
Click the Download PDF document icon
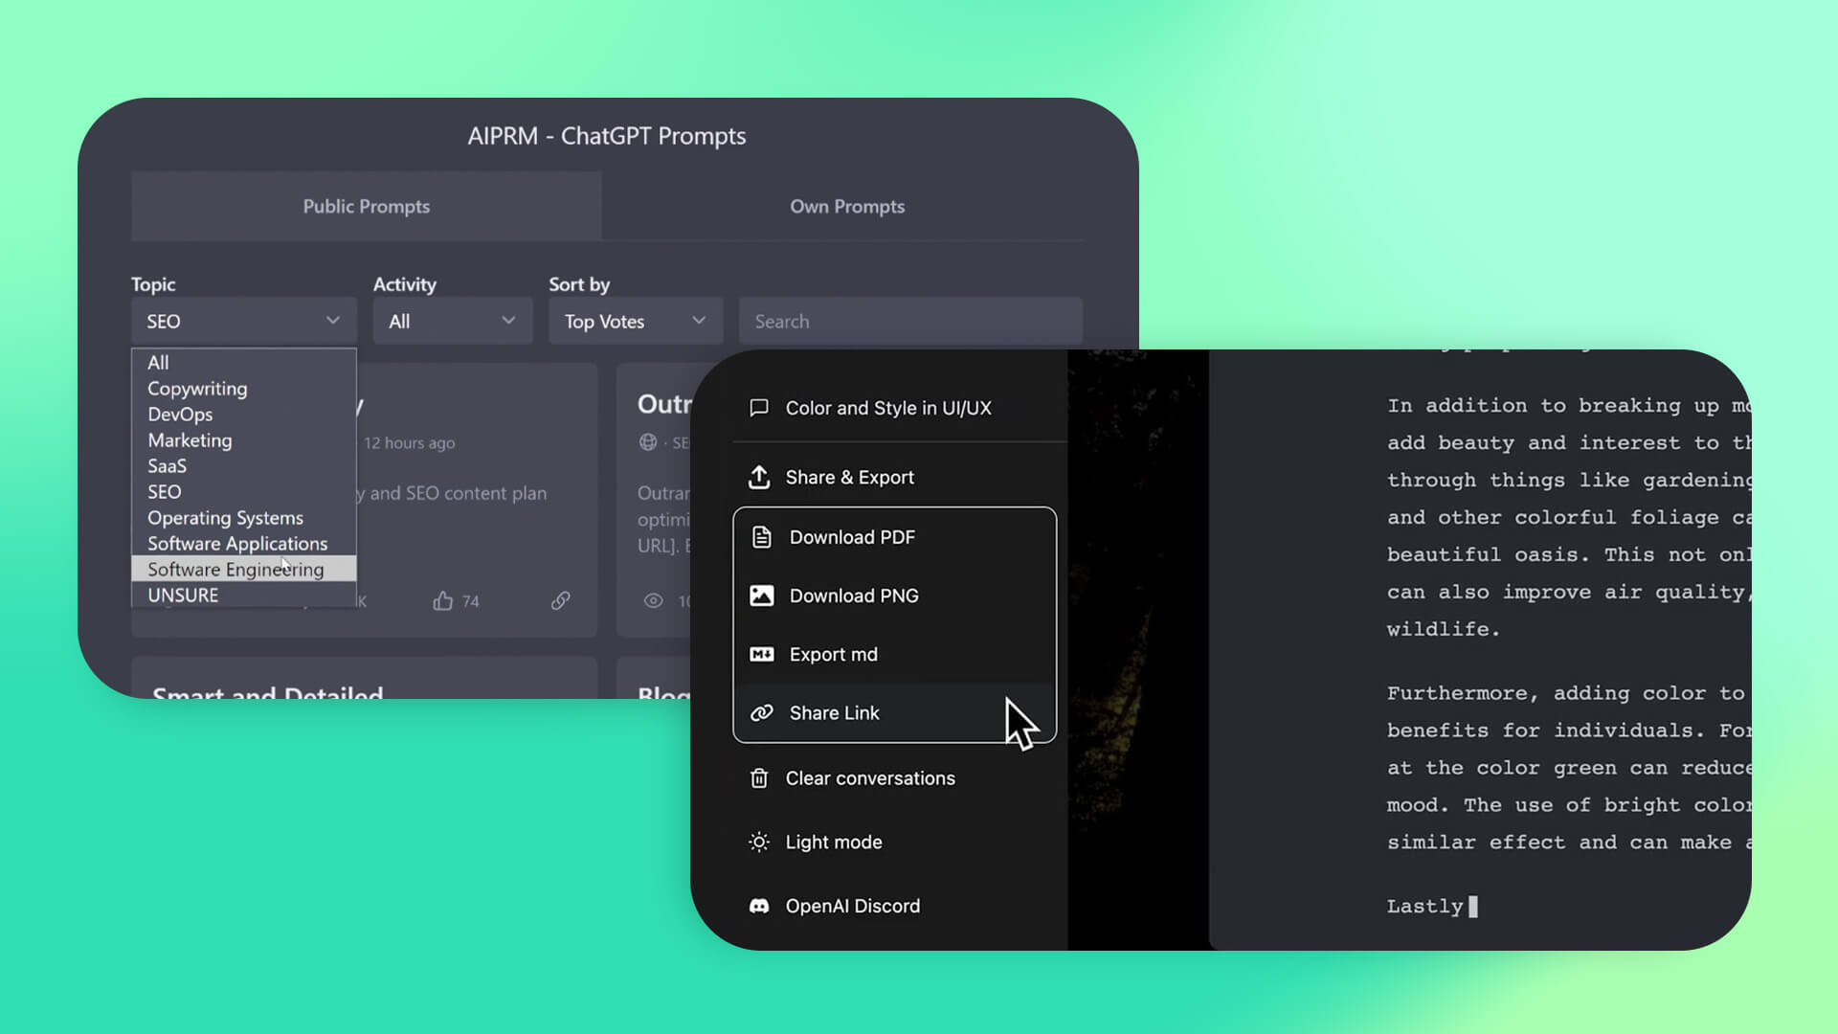[x=761, y=537]
